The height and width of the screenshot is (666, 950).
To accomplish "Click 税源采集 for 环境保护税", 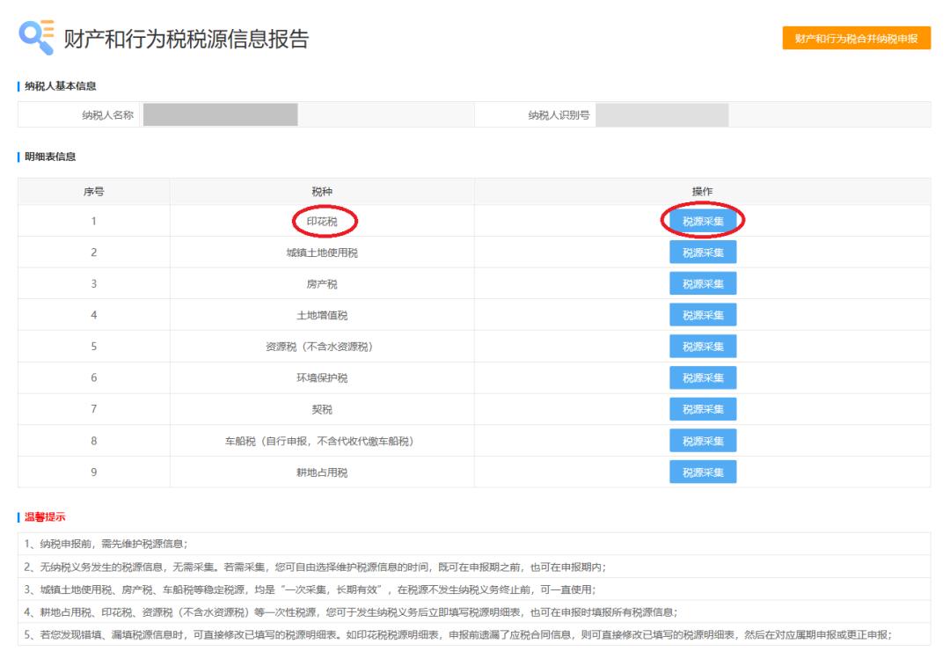I will click(x=701, y=377).
